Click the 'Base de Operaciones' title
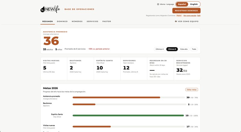 [79, 9]
